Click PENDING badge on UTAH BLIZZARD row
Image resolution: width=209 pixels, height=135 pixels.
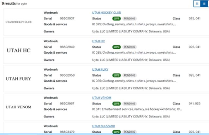click(x=129, y=132)
